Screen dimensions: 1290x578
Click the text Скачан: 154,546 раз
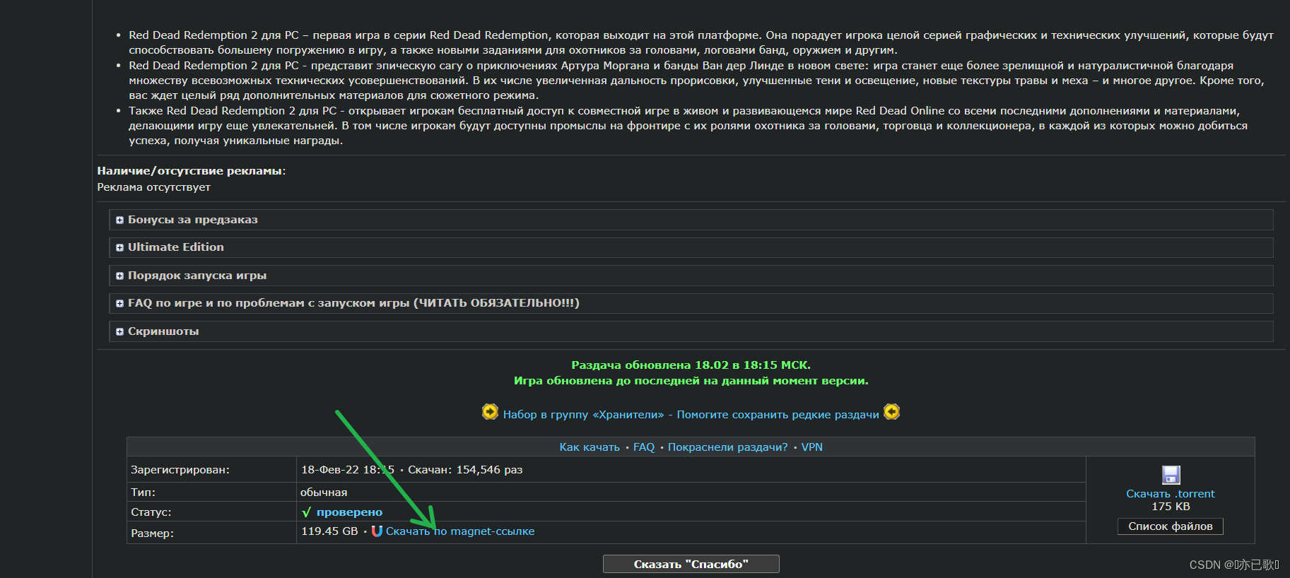(465, 470)
